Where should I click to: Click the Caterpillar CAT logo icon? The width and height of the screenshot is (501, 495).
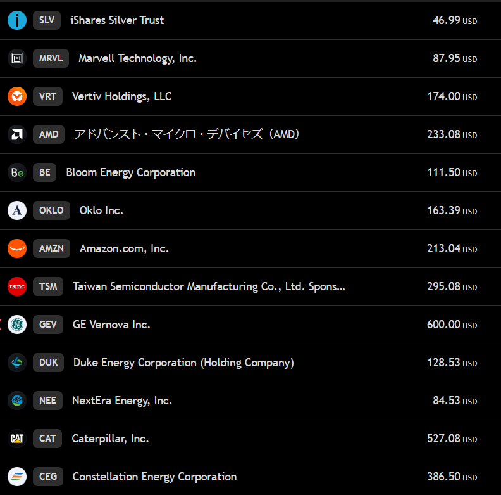[17, 439]
